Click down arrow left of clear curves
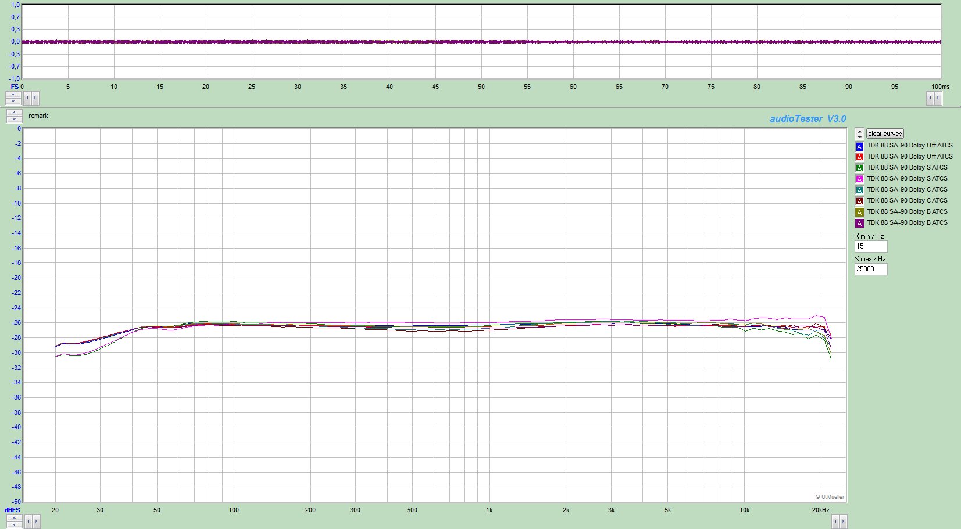Screen dimensions: 961x529 click(859, 136)
